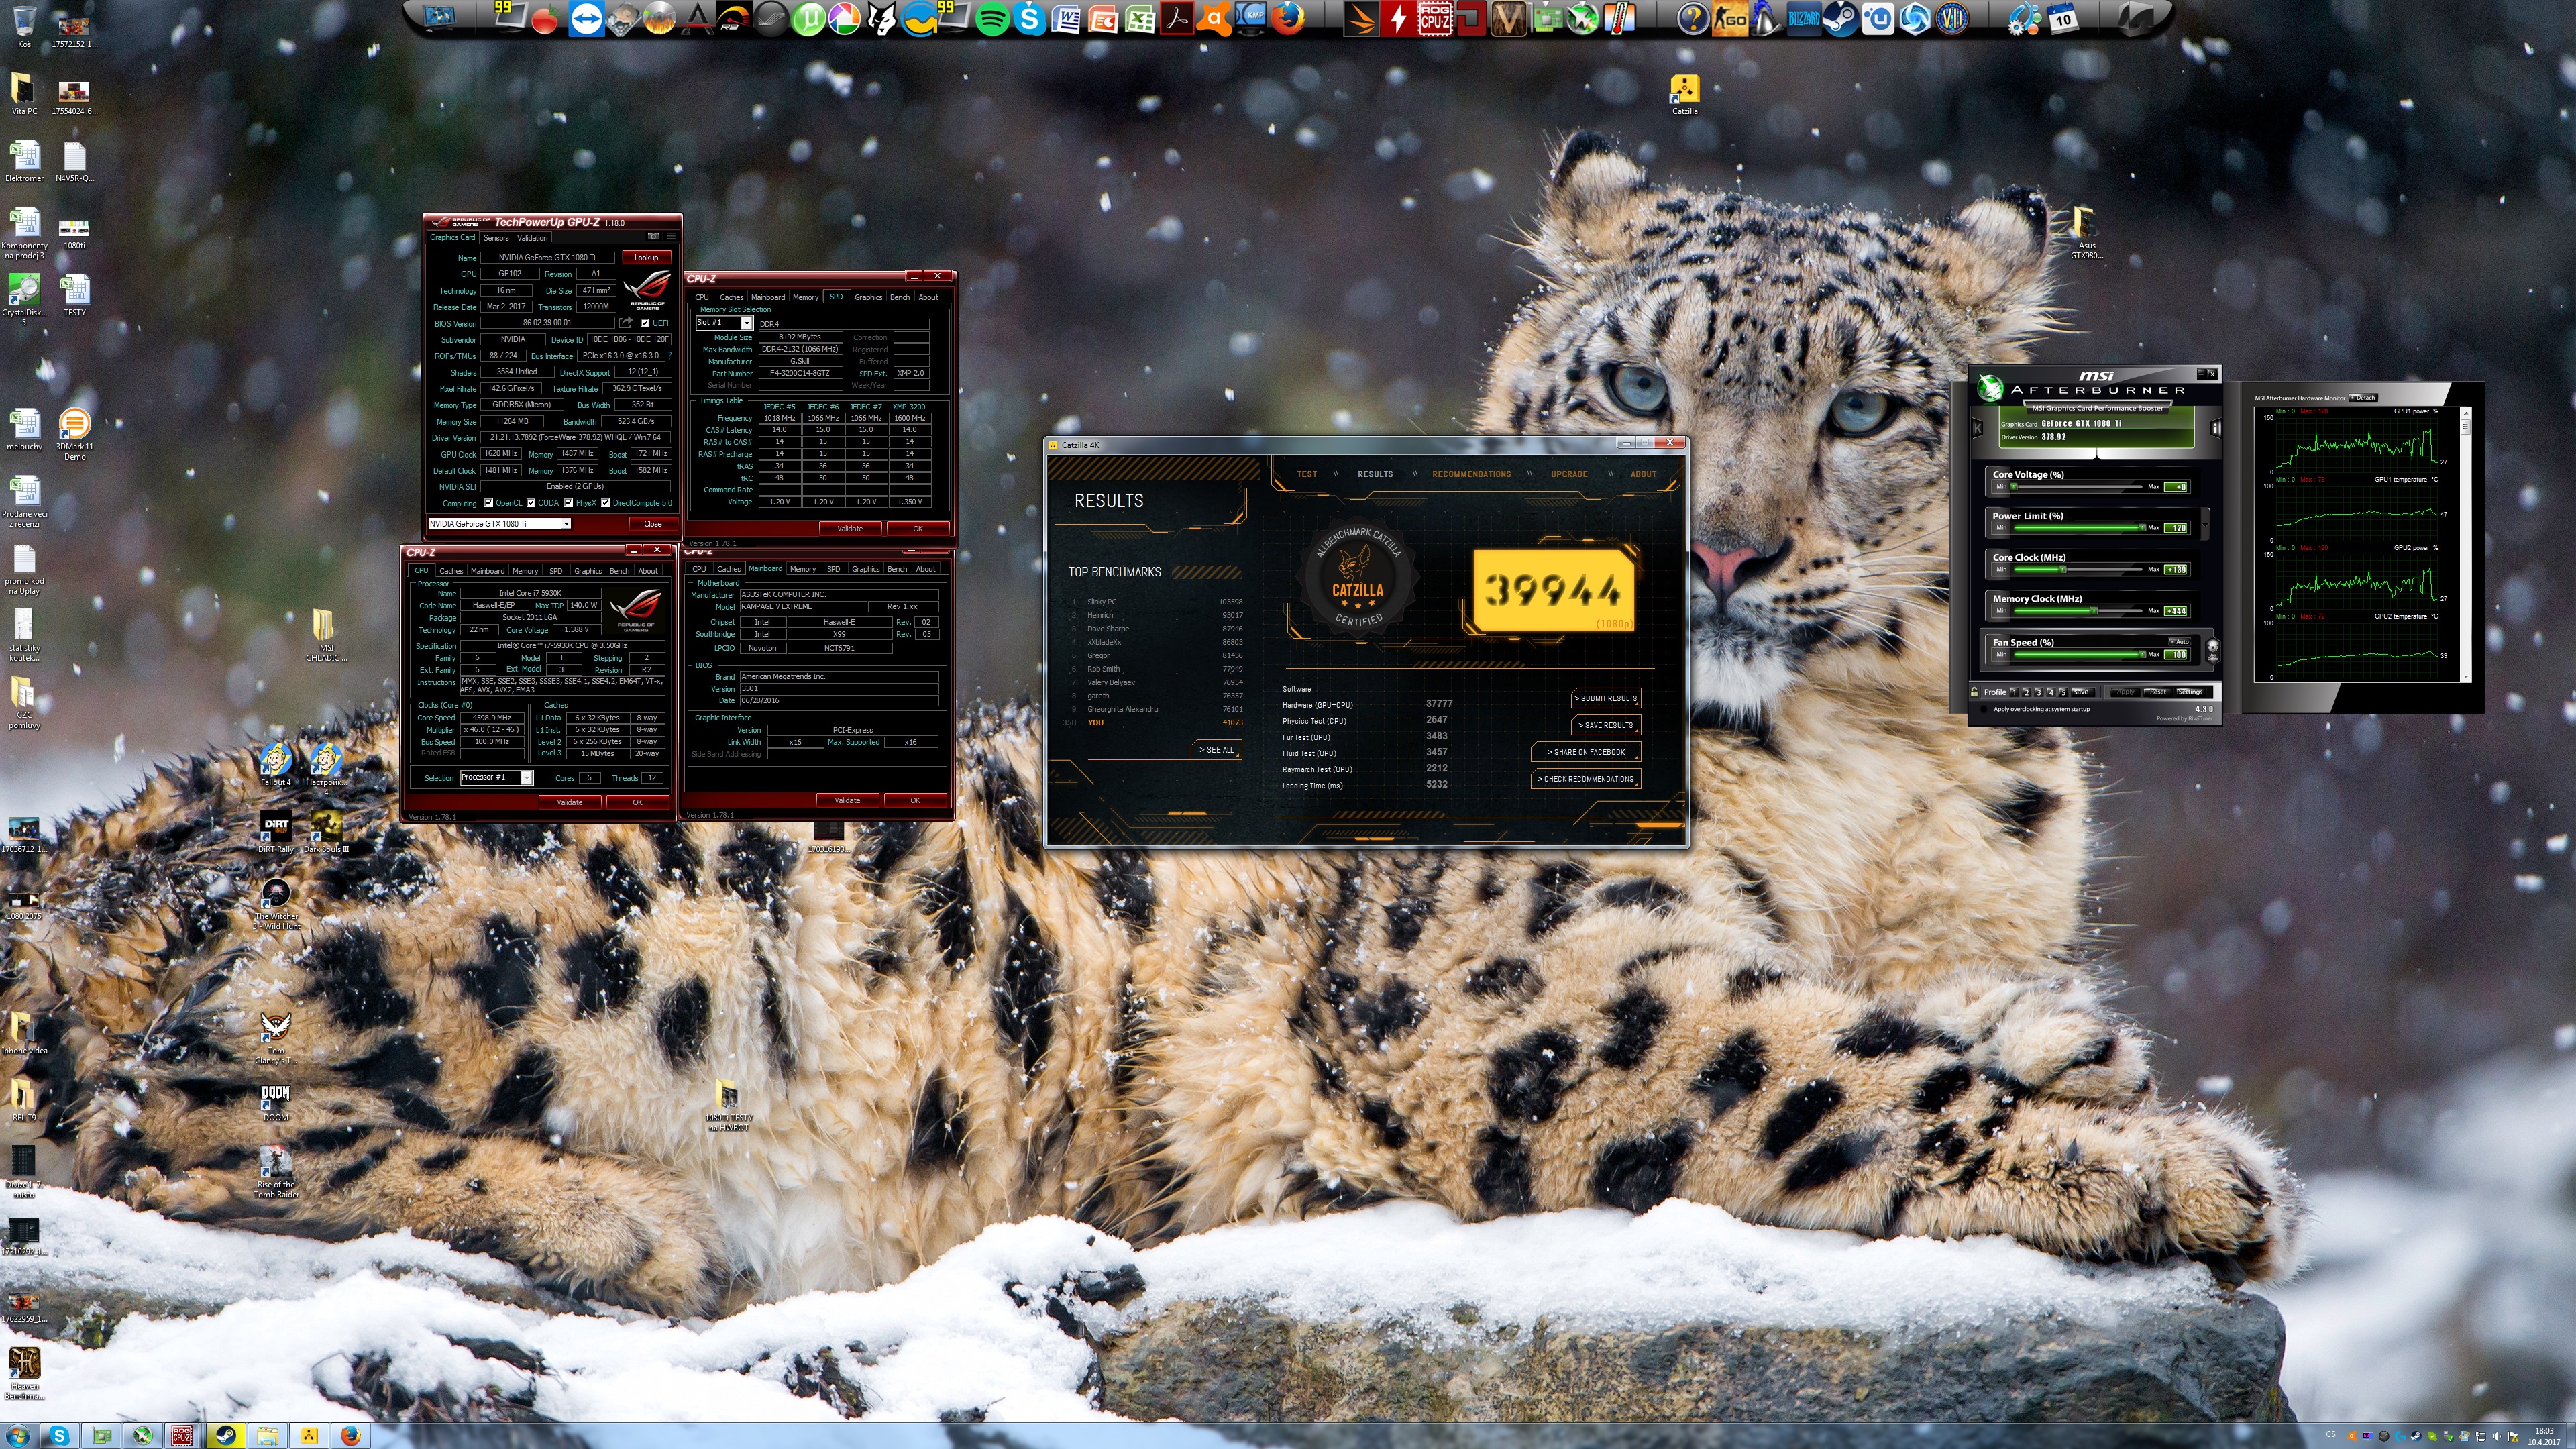This screenshot has width=2576, height=1449.
Task: Click the Bus Interface question mark in GPU-Z
Action: click(670, 356)
